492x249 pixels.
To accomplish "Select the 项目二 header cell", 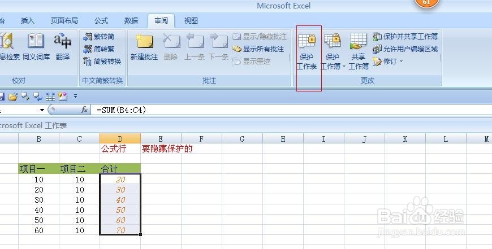I will click(x=79, y=169).
